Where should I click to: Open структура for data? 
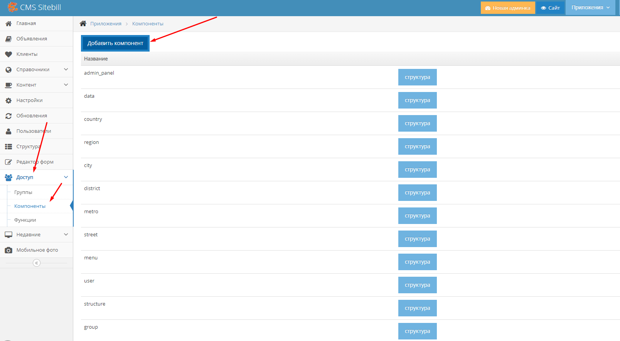click(418, 100)
